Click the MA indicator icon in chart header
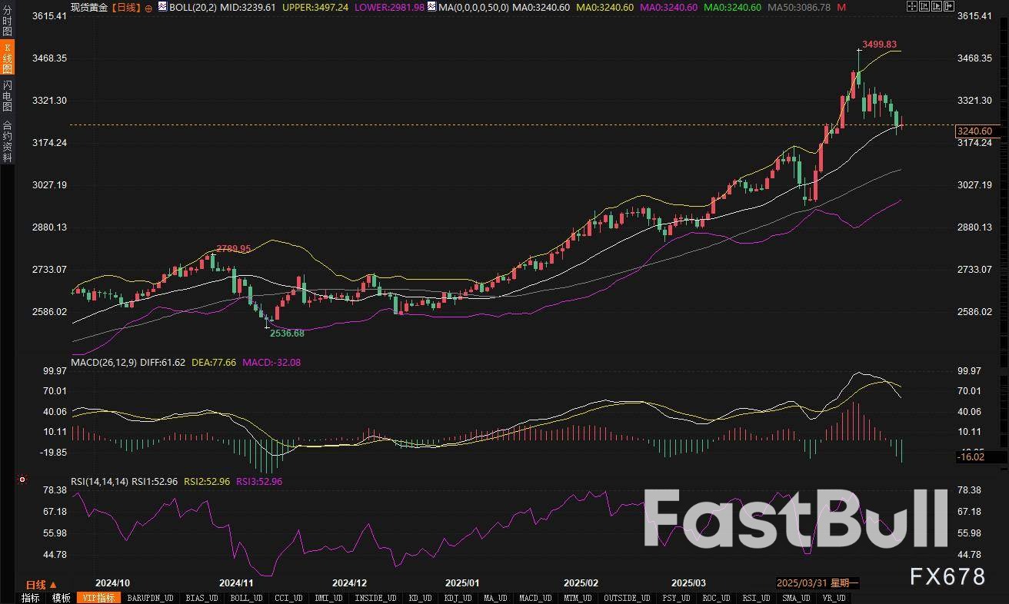This screenshot has width=1009, height=604. [431, 7]
